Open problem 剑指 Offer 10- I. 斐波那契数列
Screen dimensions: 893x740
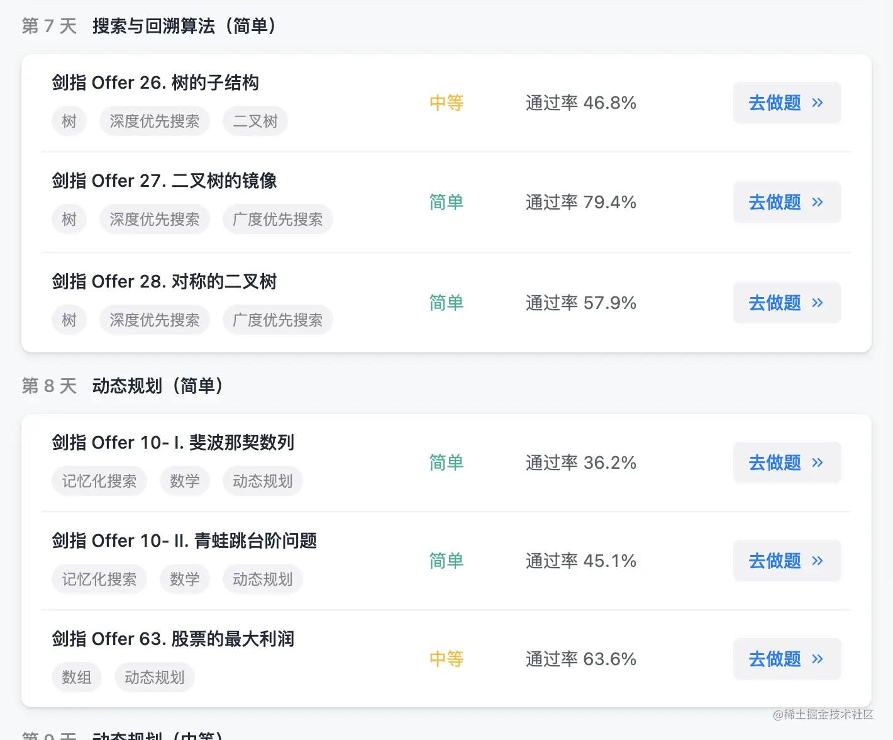pyautogui.click(x=173, y=442)
